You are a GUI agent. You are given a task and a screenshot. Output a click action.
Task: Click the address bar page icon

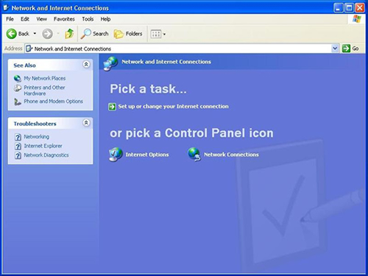point(29,49)
